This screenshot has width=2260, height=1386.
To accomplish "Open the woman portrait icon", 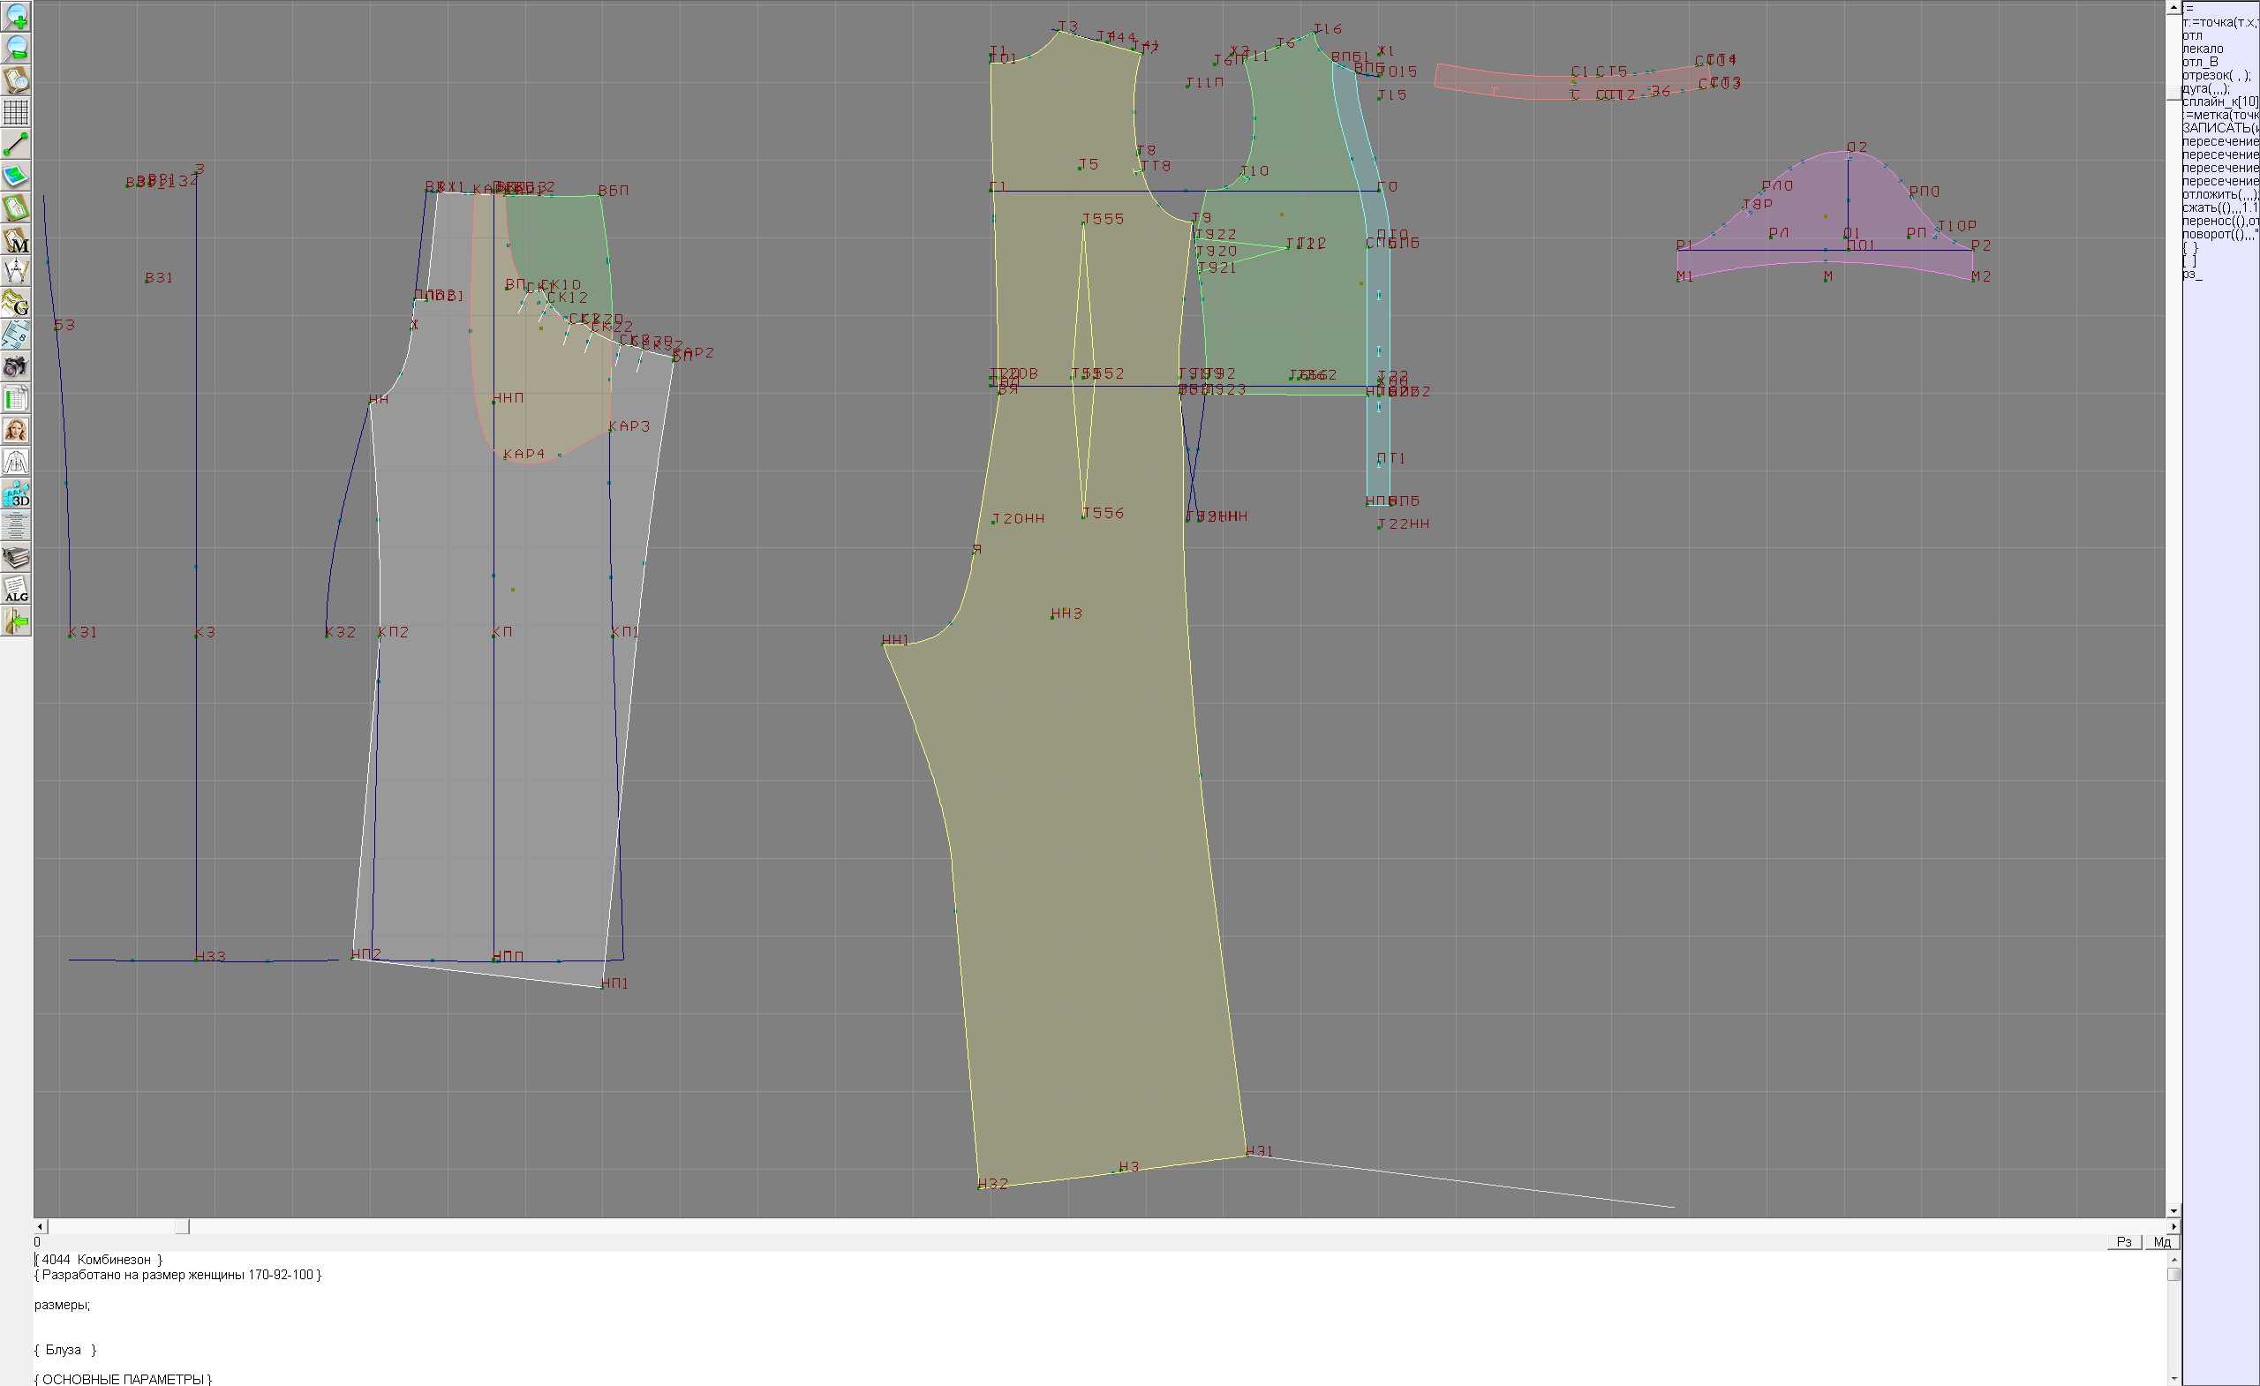I will tap(16, 430).
